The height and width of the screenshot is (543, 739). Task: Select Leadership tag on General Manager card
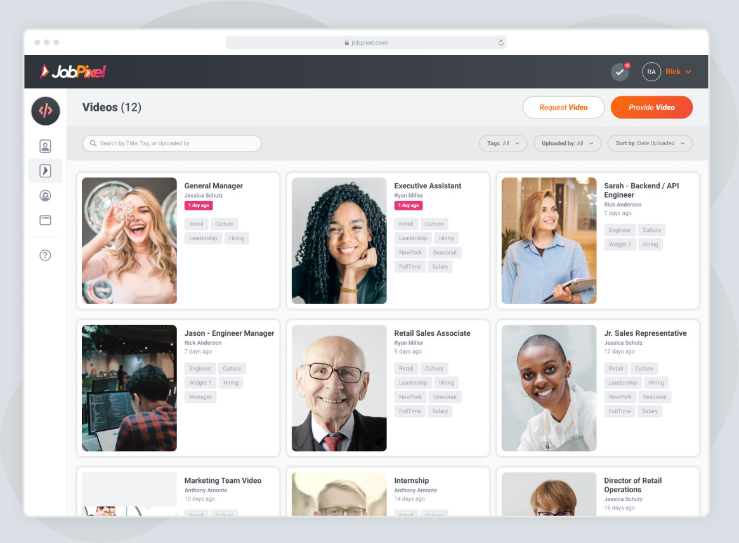[203, 238]
